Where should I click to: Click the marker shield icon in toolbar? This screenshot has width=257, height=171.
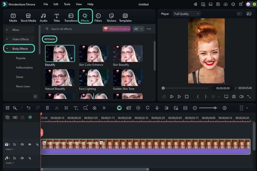(148, 108)
